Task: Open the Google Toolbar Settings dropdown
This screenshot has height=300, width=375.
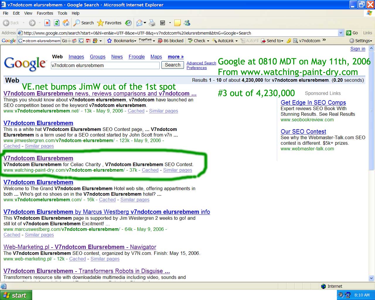Action: [x=361, y=41]
